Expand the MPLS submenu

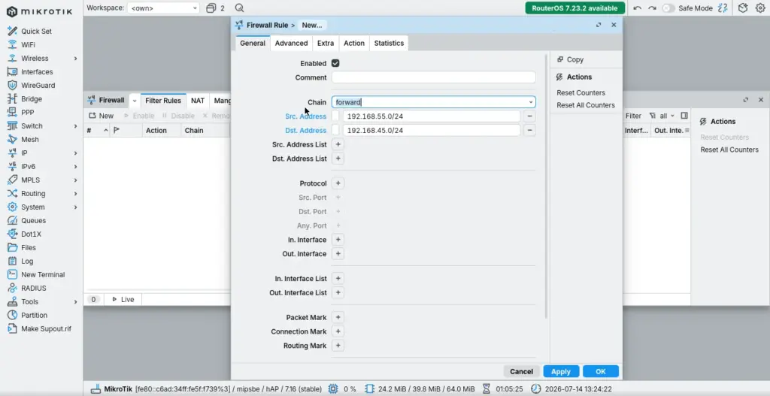click(76, 180)
